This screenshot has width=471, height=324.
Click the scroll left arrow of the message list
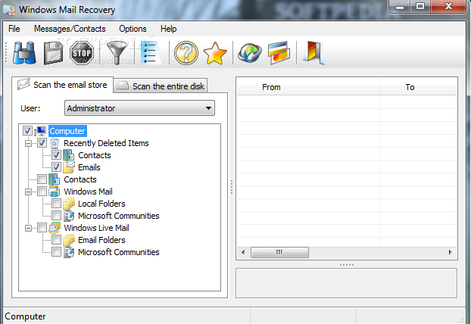tap(243, 252)
